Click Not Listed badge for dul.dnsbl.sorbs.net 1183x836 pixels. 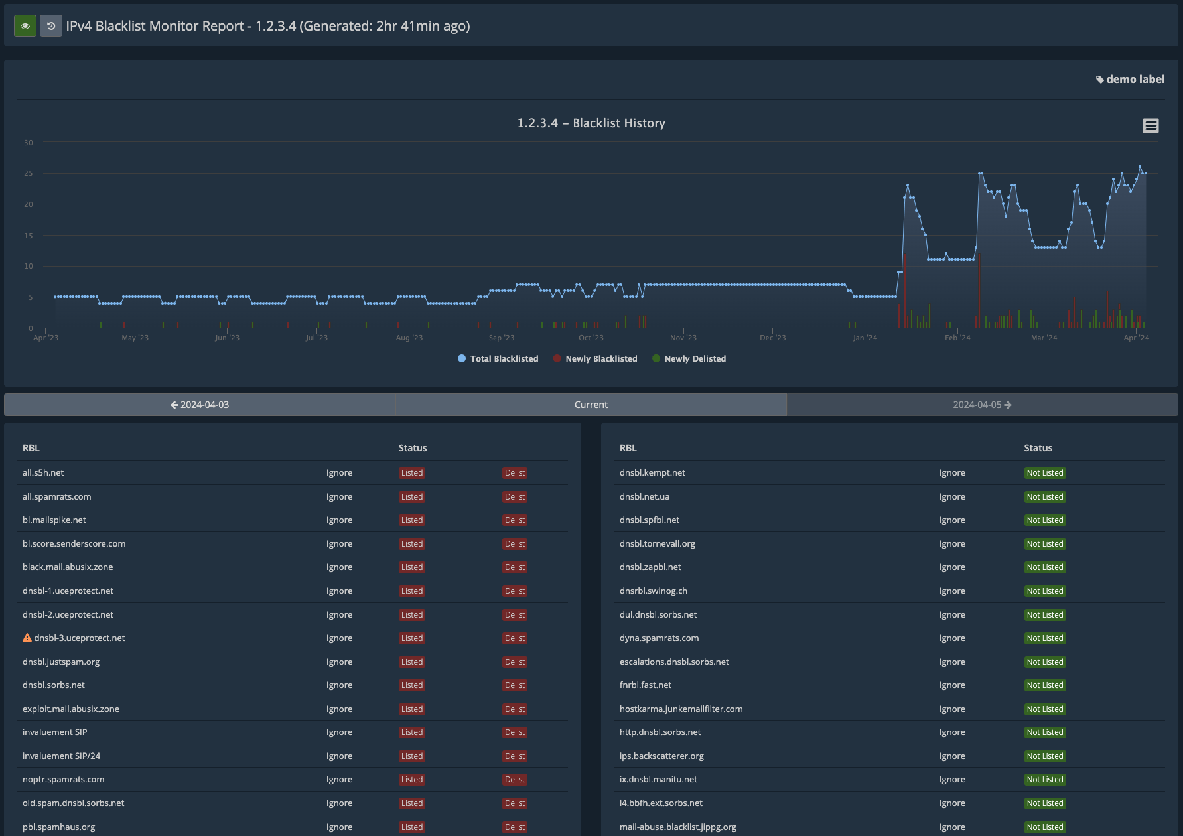[x=1045, y=615]
